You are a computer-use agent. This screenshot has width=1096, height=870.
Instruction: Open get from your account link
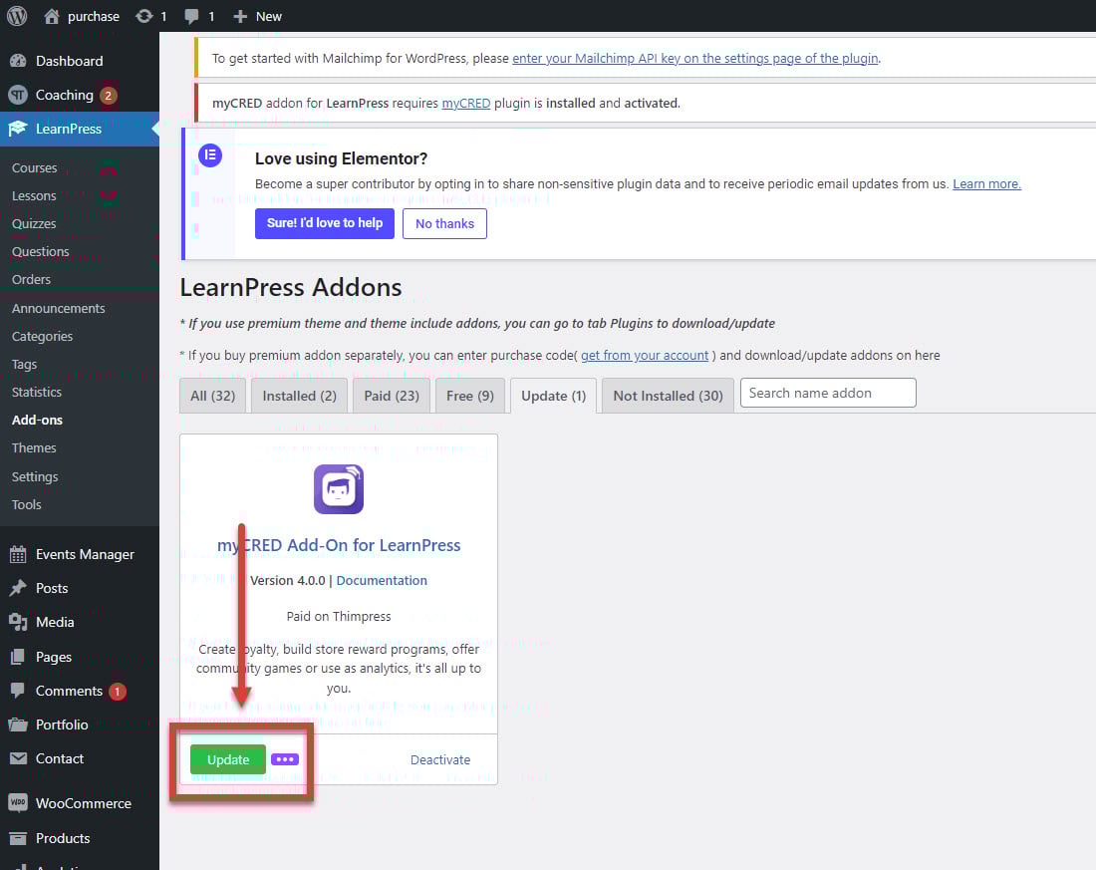(x=645, y=355)
